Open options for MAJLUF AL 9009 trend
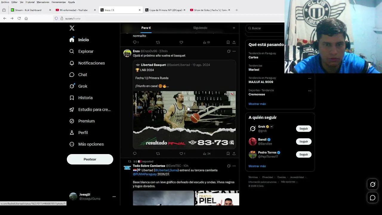Viewport: 382px width, 215px height. point(309,79)
